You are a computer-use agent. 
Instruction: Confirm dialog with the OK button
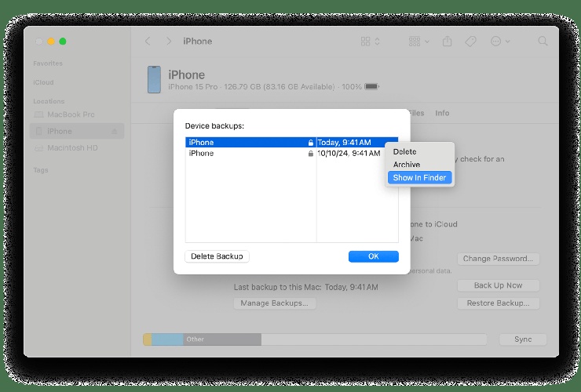point(373,256)
